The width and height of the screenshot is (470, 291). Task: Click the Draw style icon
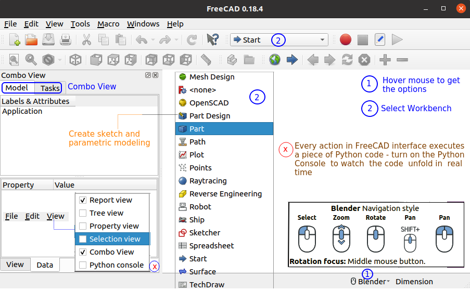48,60
